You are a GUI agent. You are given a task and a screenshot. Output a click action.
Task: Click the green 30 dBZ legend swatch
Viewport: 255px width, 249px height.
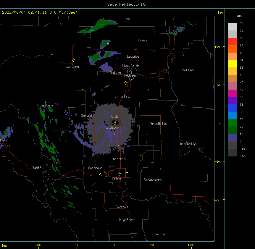(233, 123)
